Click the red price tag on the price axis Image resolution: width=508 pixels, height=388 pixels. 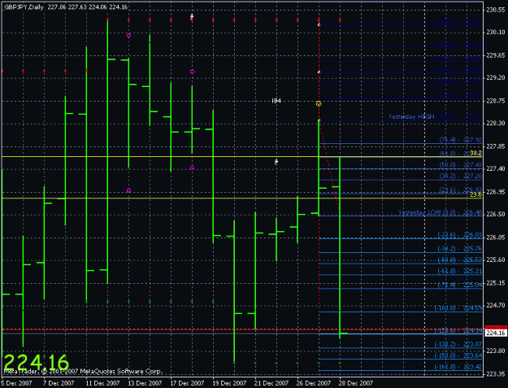click(x=496, y=327)
